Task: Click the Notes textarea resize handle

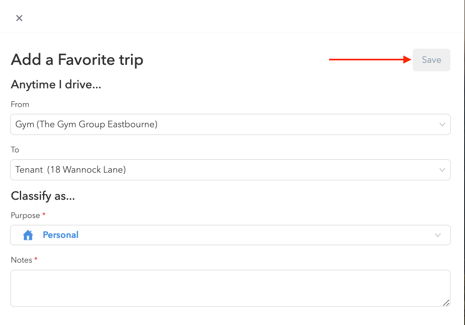Action: 446,302
